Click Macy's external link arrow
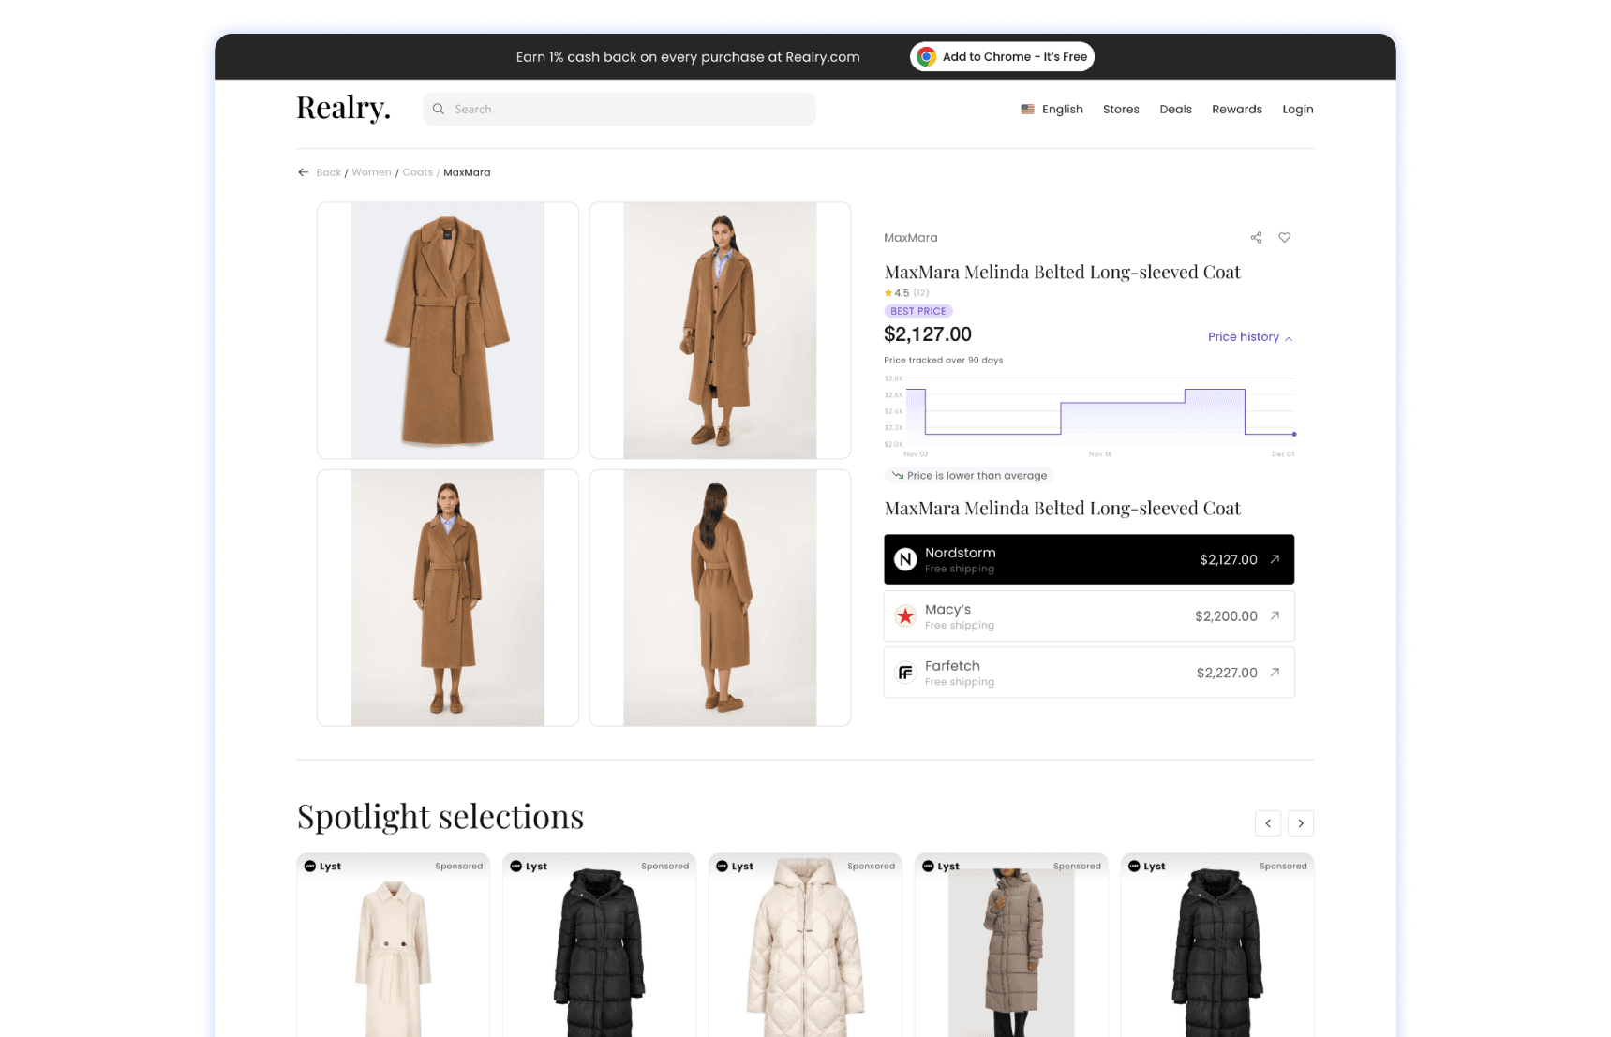Screen dimensions: 1611x1037 click(x=1275, y=615)
